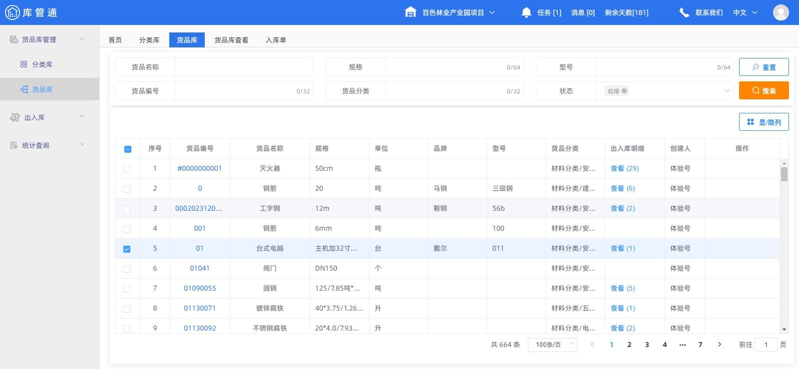Focus the 规格 input field
The width and height of the screenshot is (799, 369).
(x=454, y=67)
